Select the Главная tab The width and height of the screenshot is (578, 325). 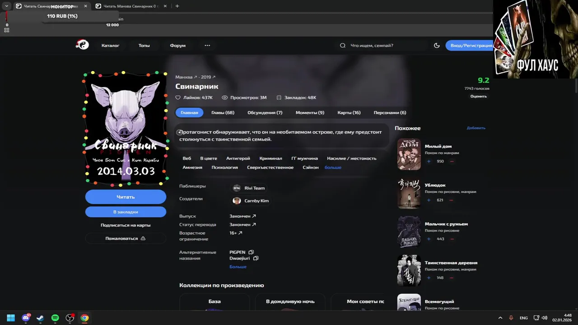pos(189,112)
